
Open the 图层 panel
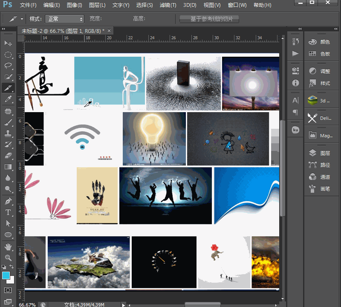(319, 153)
